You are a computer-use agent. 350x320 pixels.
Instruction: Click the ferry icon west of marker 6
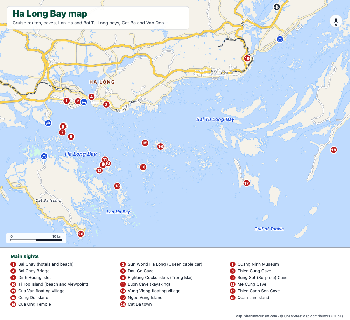click(x=48, y=123)
